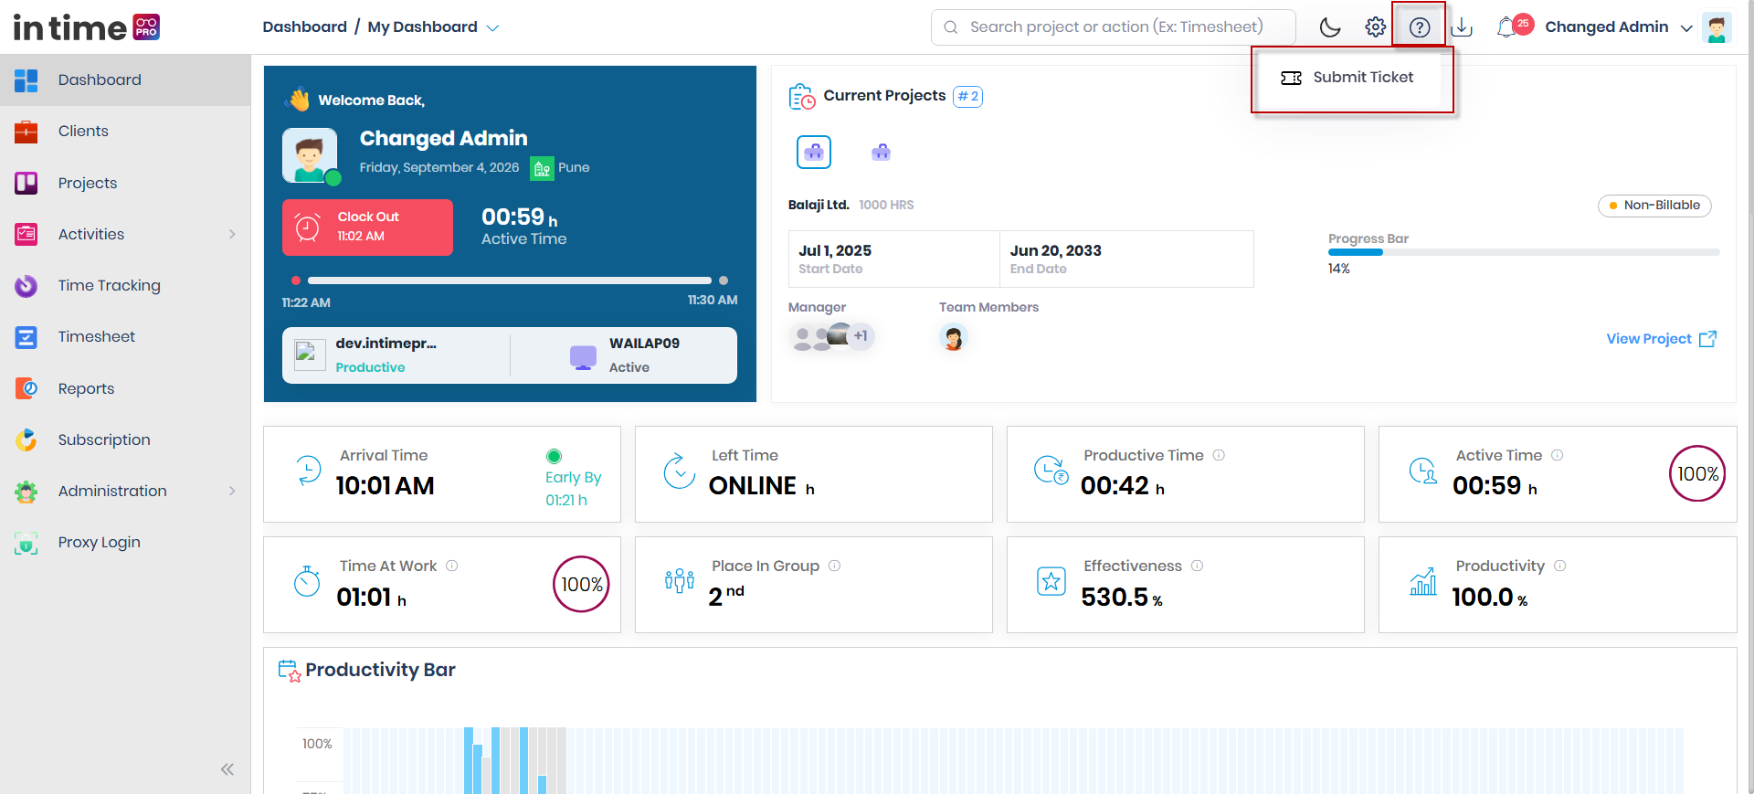Image resolution: width=1754 pixels, height=794 pixels.
Task: Open Time Tracking in sidebar
Action: (125, 286)
